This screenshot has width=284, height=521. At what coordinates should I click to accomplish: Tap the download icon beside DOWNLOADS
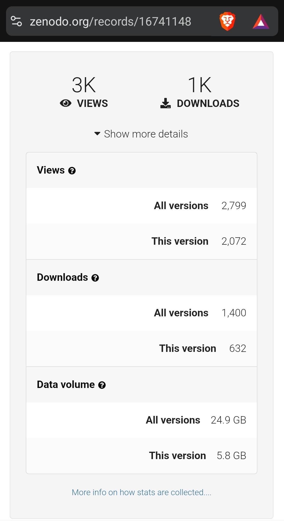(x=165, y=103)
